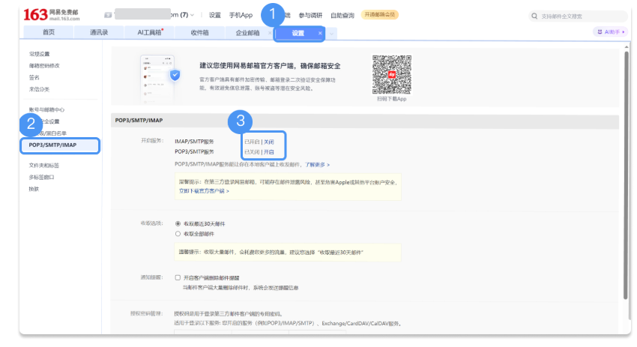Screen dimensions: 637x347
Task: Select the 收取全部邮件 radio option
Action: point(178,234)
